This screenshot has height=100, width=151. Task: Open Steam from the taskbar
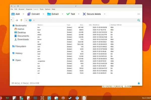(70, 98)
